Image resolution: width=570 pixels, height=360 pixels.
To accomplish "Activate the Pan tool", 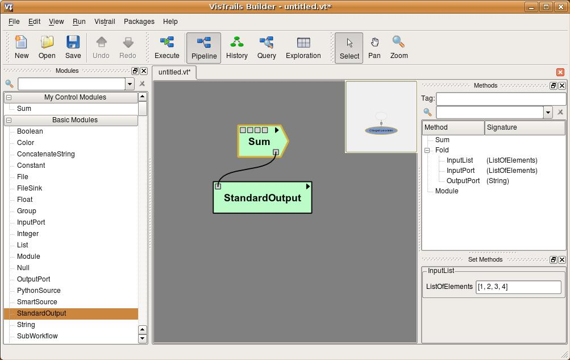I will (374, 48).
